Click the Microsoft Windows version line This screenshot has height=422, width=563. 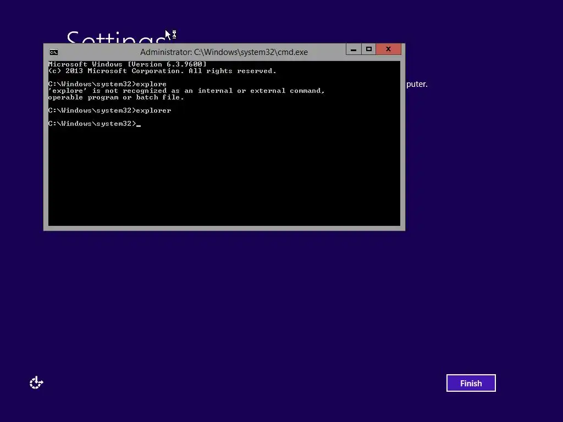[x=128, y=64]
